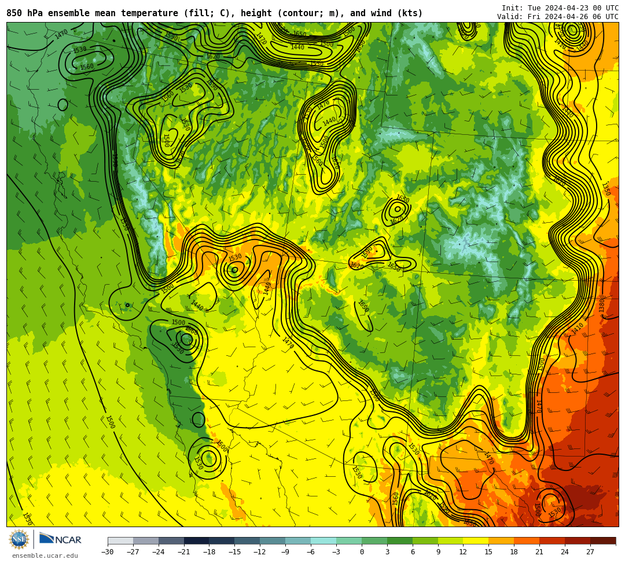Image resolution: width=625 pixels, height=563 pixels.
Task: Click the darkest brown swatch right of the 27 label
Action: point(603,540)
